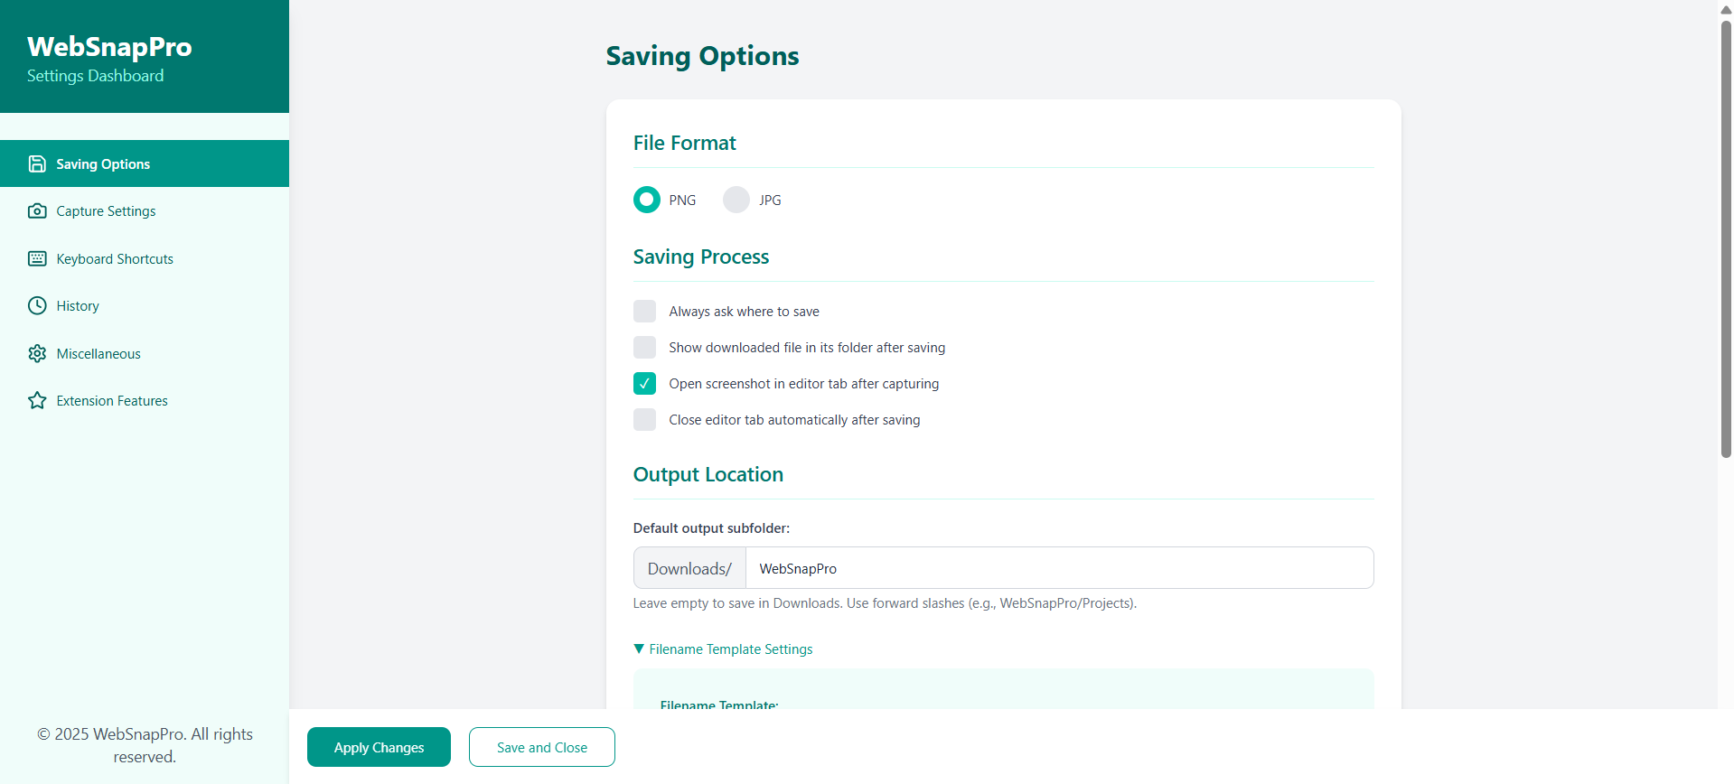The image size is (1734, 784).
Task: Select the PNG file format
Action: [x=647, y=200]
